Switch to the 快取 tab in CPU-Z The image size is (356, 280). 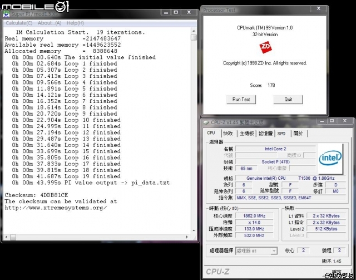click(228, 134)
